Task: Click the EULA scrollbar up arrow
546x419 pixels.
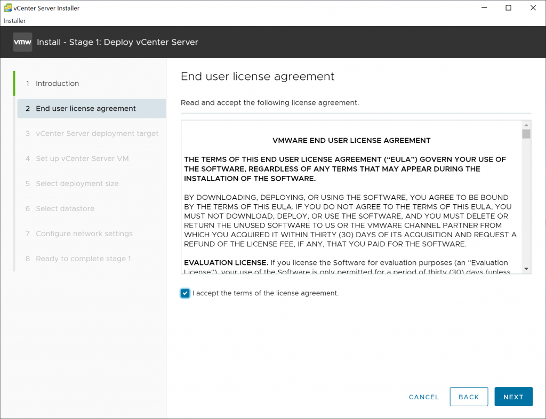Action: 526,125
